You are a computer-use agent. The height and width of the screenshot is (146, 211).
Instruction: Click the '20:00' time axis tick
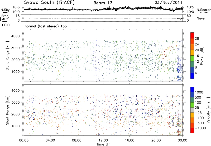[156, 140]
